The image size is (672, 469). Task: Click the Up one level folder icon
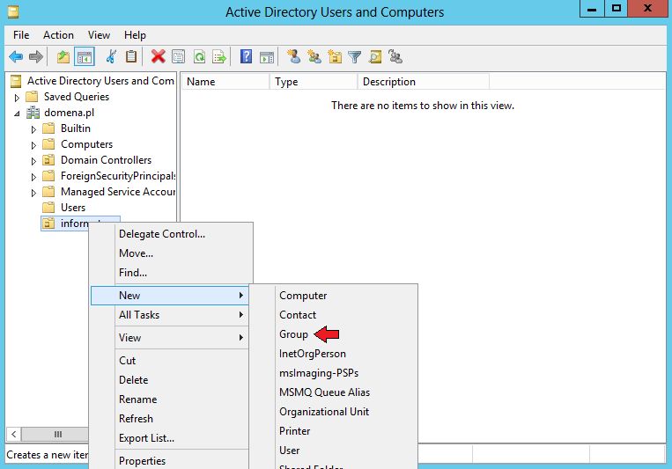pyautogui.click(x=63, y=56)
